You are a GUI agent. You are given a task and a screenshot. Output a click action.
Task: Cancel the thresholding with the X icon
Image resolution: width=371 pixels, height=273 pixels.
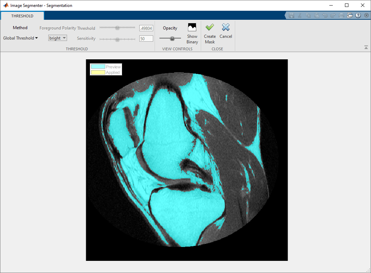[x=226, y=27]
